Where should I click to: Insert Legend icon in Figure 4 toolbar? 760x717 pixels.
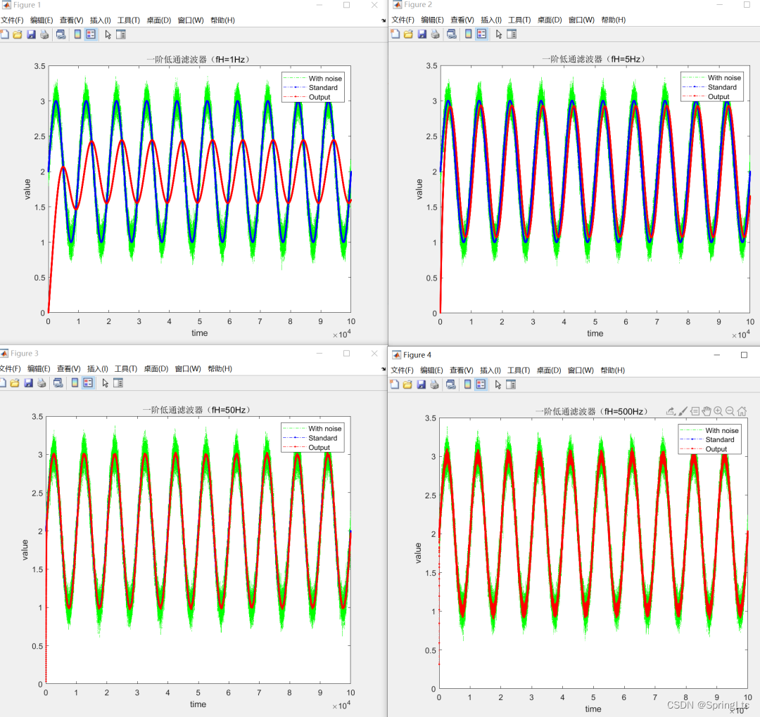481,385
